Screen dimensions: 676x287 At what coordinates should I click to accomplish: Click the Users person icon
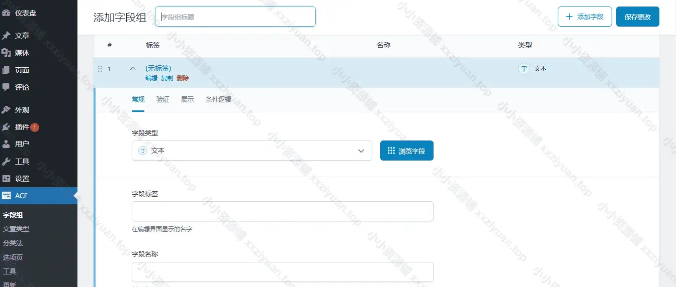coord(6,145)
